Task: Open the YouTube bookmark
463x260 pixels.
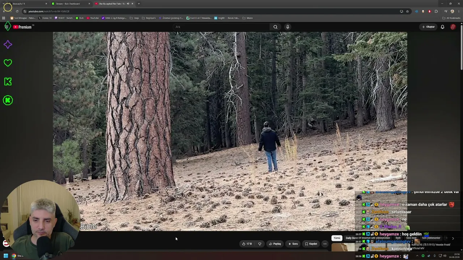Action: click(x=93, y=18)
